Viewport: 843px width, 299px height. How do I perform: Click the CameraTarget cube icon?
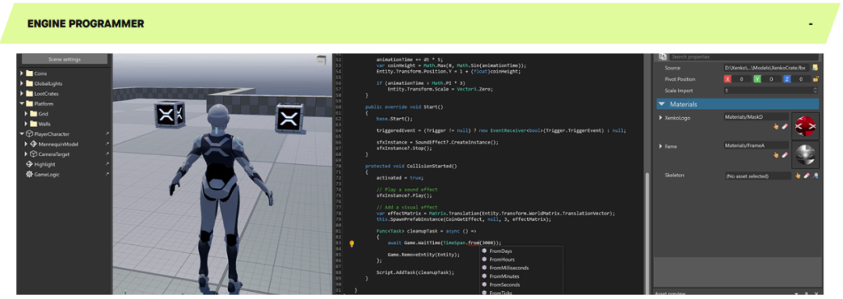(x=34, y=154)
